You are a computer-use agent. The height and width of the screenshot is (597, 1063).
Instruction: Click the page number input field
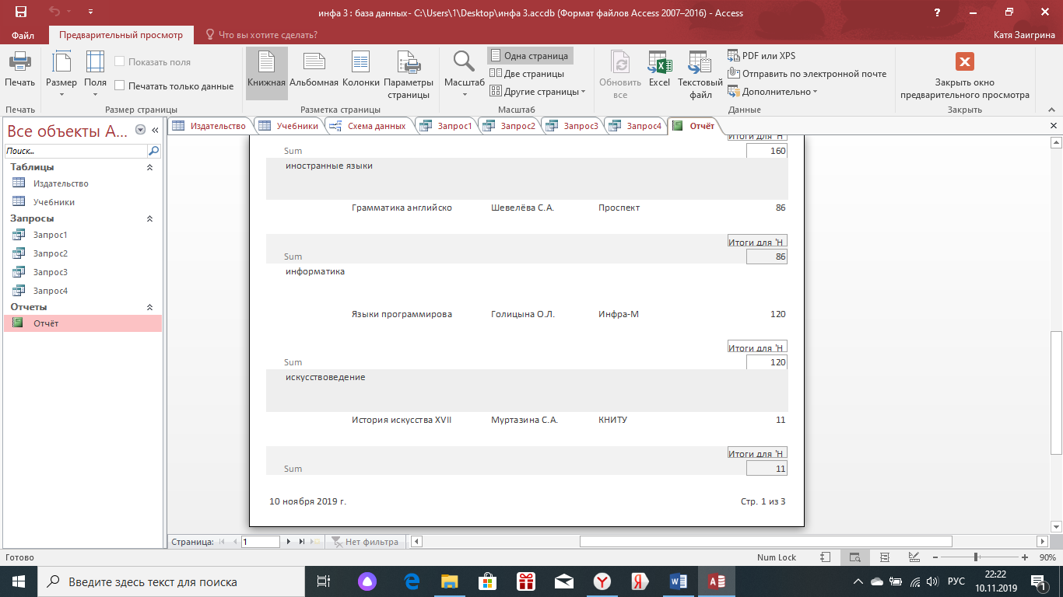point(260,542)
